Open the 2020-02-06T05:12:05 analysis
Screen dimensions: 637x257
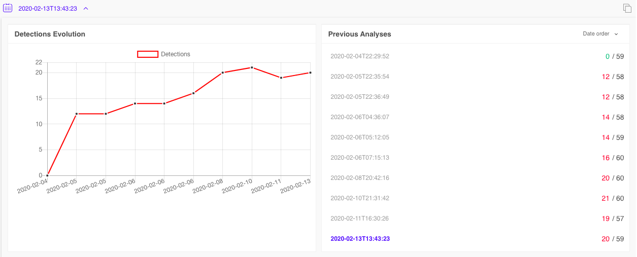(359, 137)
